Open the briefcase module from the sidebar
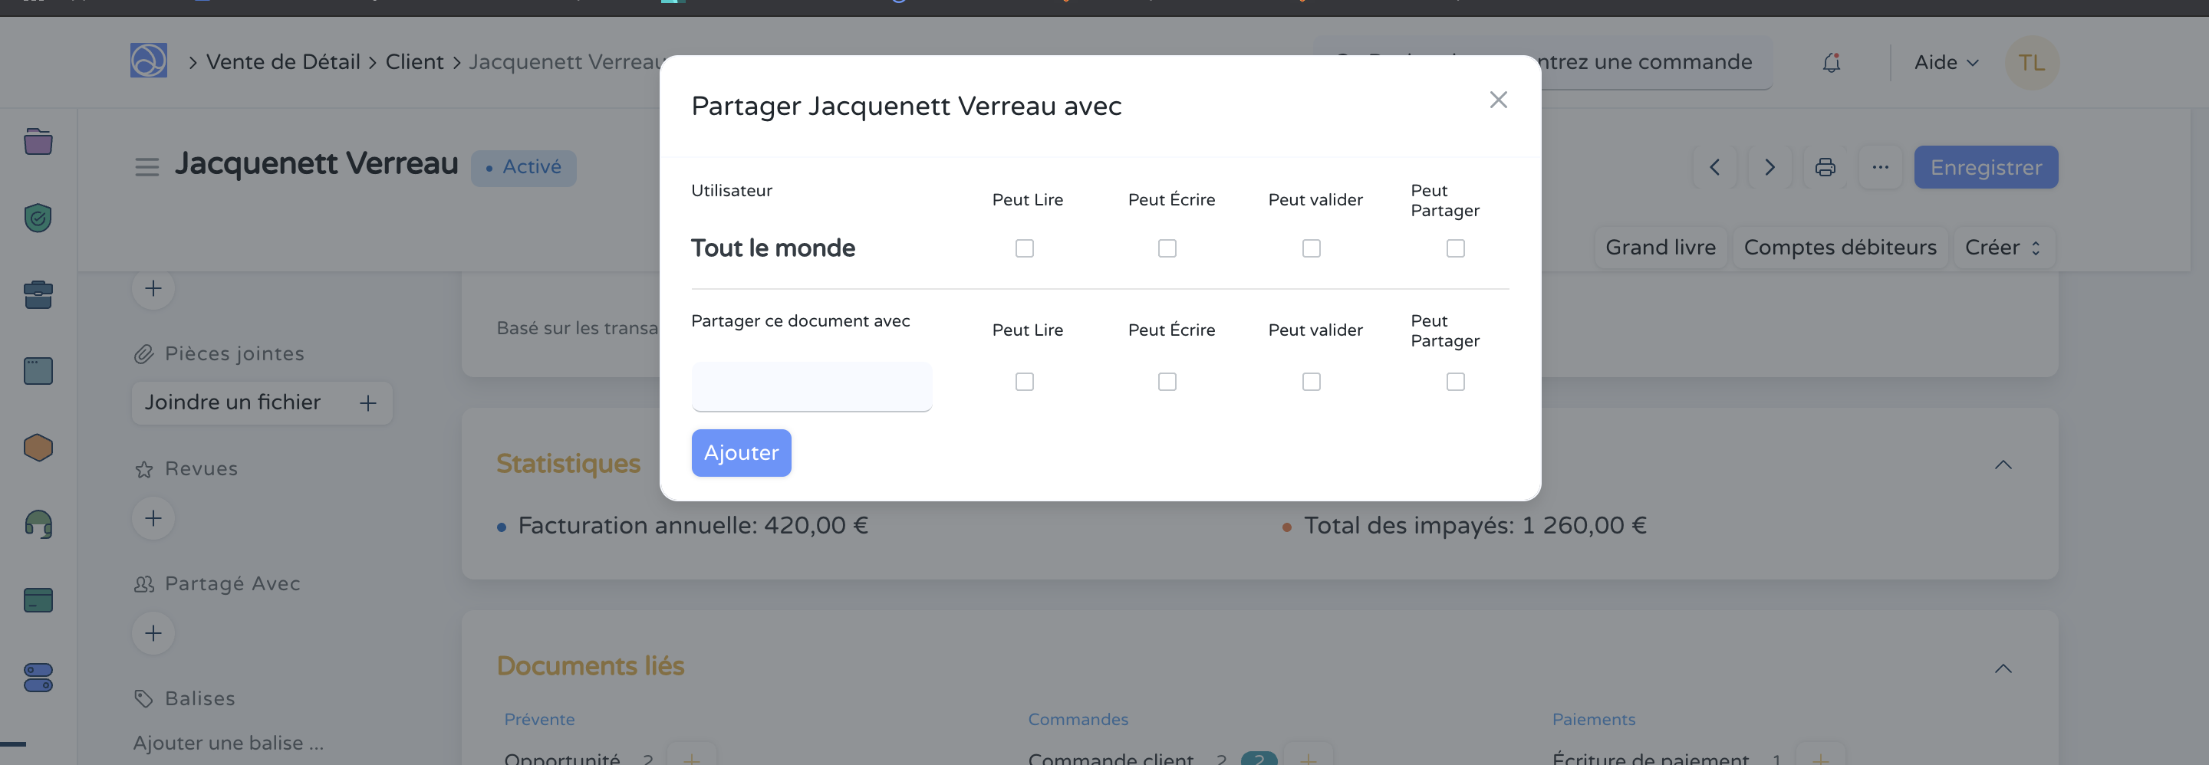Image resolution: width=2209 pixels, height=765 pixels. click(x=37, y=294)
